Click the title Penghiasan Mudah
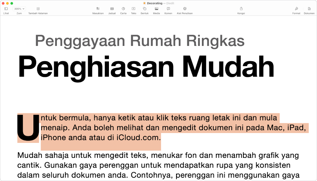Viewport: 317px width, 181px height. [146, 68]
